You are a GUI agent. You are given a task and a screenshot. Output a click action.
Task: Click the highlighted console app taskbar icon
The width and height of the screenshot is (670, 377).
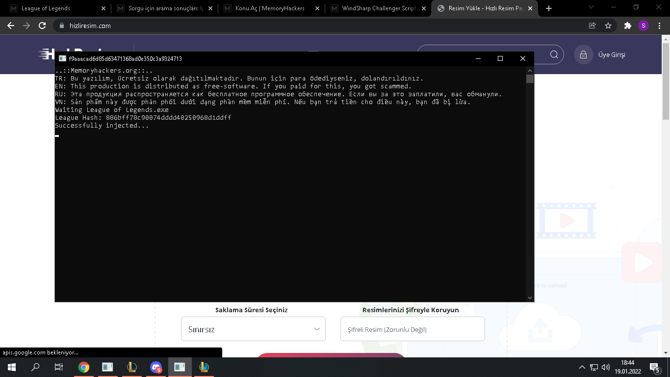(x=180, y=367)
